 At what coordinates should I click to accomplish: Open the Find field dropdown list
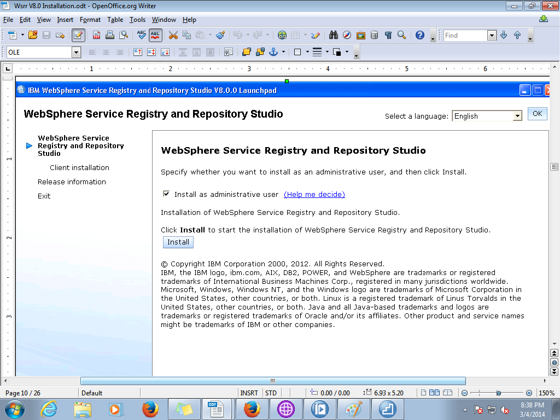492,36
